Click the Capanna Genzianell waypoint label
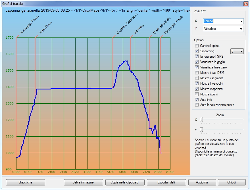Viewport: 250px width, 190px height. [x=127, y=24]
